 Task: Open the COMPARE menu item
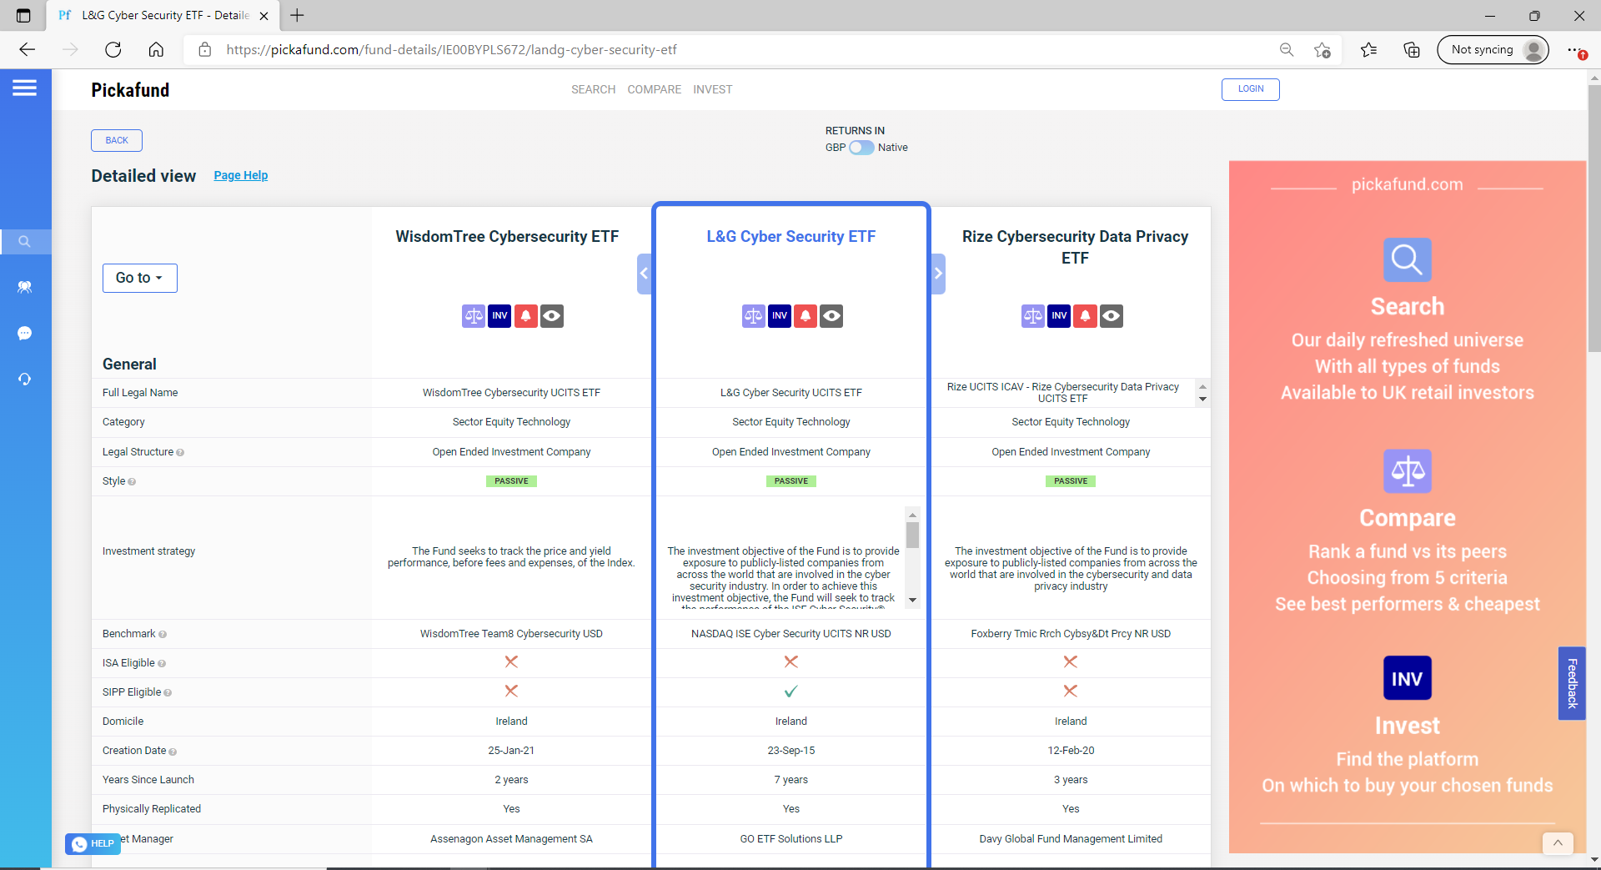pos(655,89)
